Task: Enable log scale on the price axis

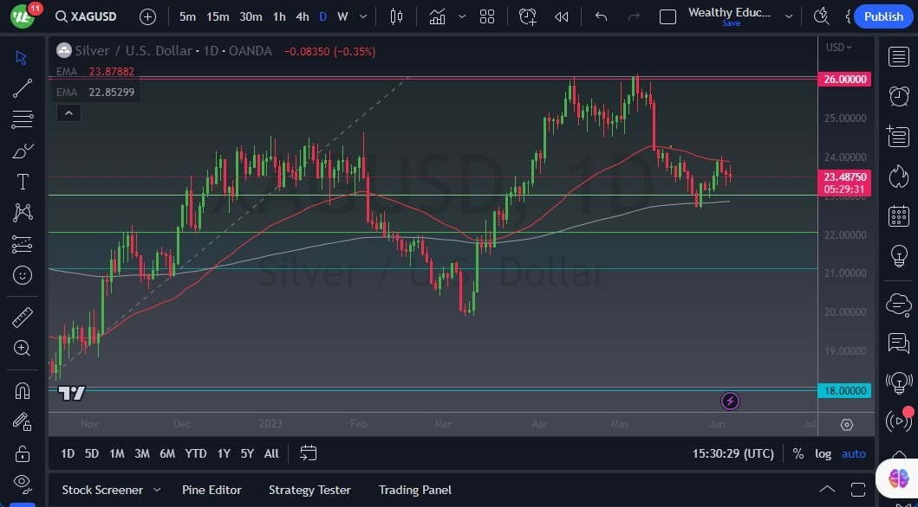Action: [822, 453]
